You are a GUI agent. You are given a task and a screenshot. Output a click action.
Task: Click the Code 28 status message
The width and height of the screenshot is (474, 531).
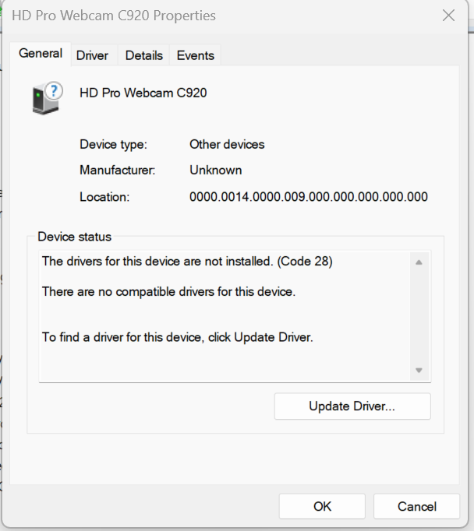(x=187, y=262)
